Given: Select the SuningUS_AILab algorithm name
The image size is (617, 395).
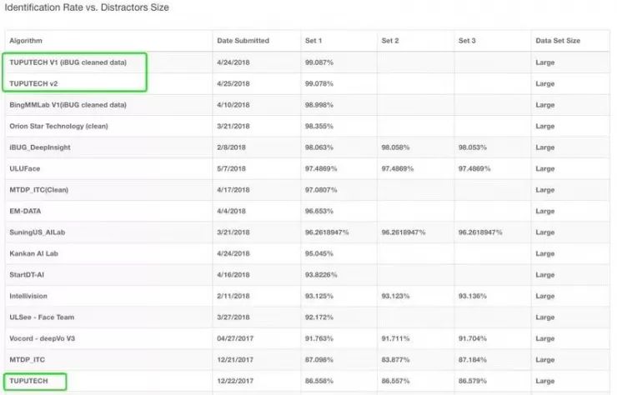Looking at the screenshot, I should coord(37,232).
